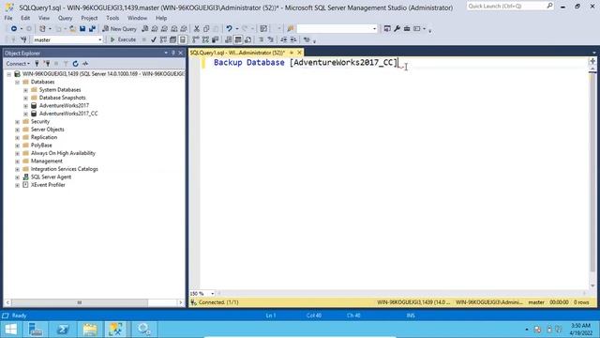This screenshot has width=600, height=338.
Task: Toggle Include Live Query Statistics icon
Action: [205, 39]
